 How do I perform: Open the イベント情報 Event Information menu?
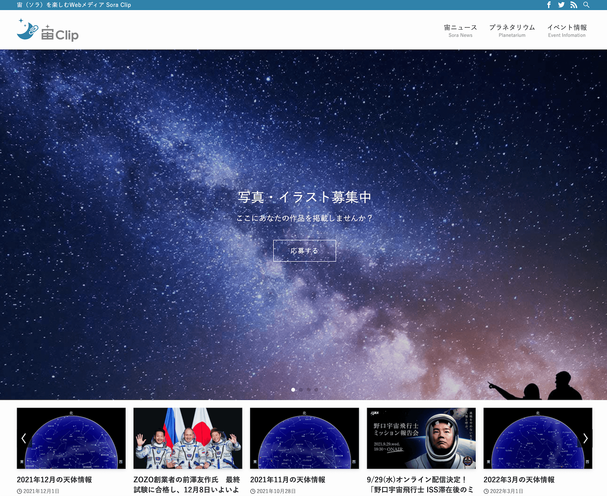point(567,31)
